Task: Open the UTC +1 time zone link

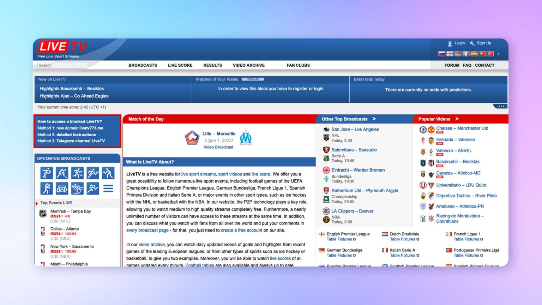Action: click(x=97, y=107)
